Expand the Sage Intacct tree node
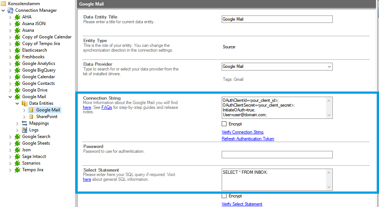379x207 pixels. pyautogui.click(x=10, y=156)
